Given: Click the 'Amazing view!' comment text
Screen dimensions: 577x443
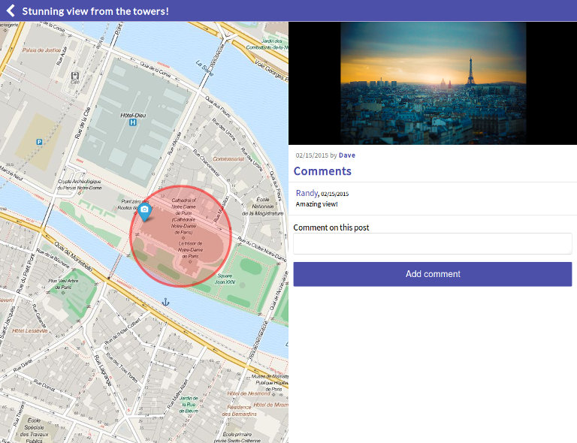Looking at the screenshot, I should tap(316, 204).
